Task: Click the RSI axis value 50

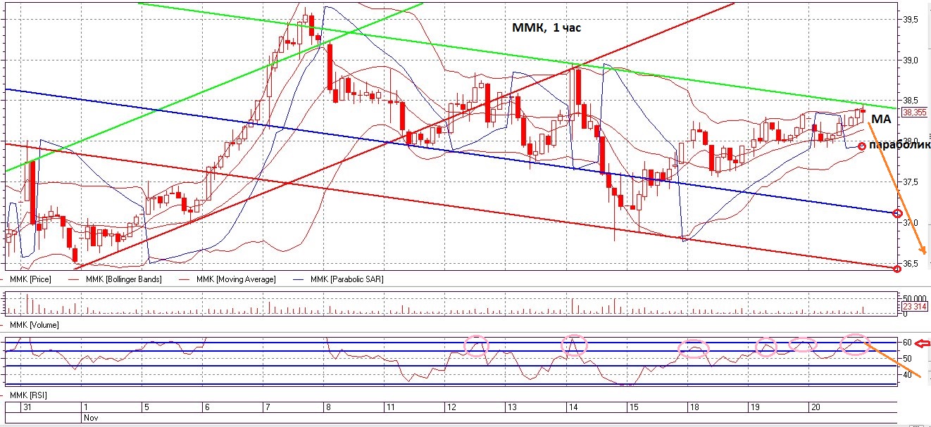Action: pos(908,359)
